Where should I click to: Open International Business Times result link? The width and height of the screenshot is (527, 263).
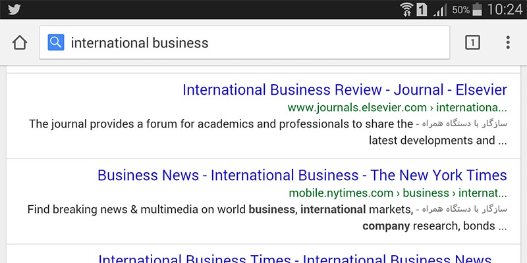(x=295, y=258)
